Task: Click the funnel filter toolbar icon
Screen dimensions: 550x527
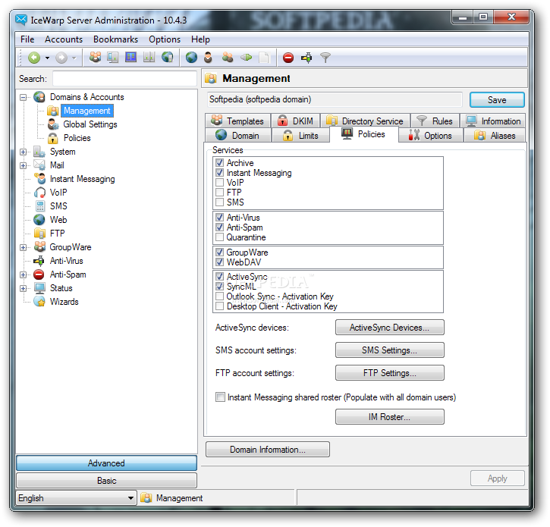Action: 325,58
